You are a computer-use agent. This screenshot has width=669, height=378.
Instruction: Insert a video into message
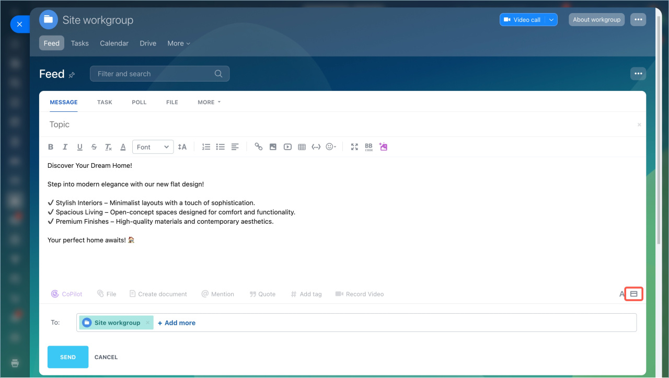[287, 147]
